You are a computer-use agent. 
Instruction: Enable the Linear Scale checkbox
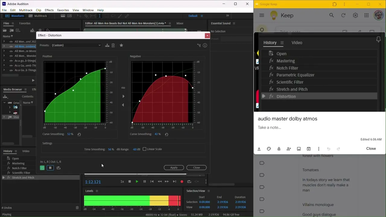tap(144, 149)
